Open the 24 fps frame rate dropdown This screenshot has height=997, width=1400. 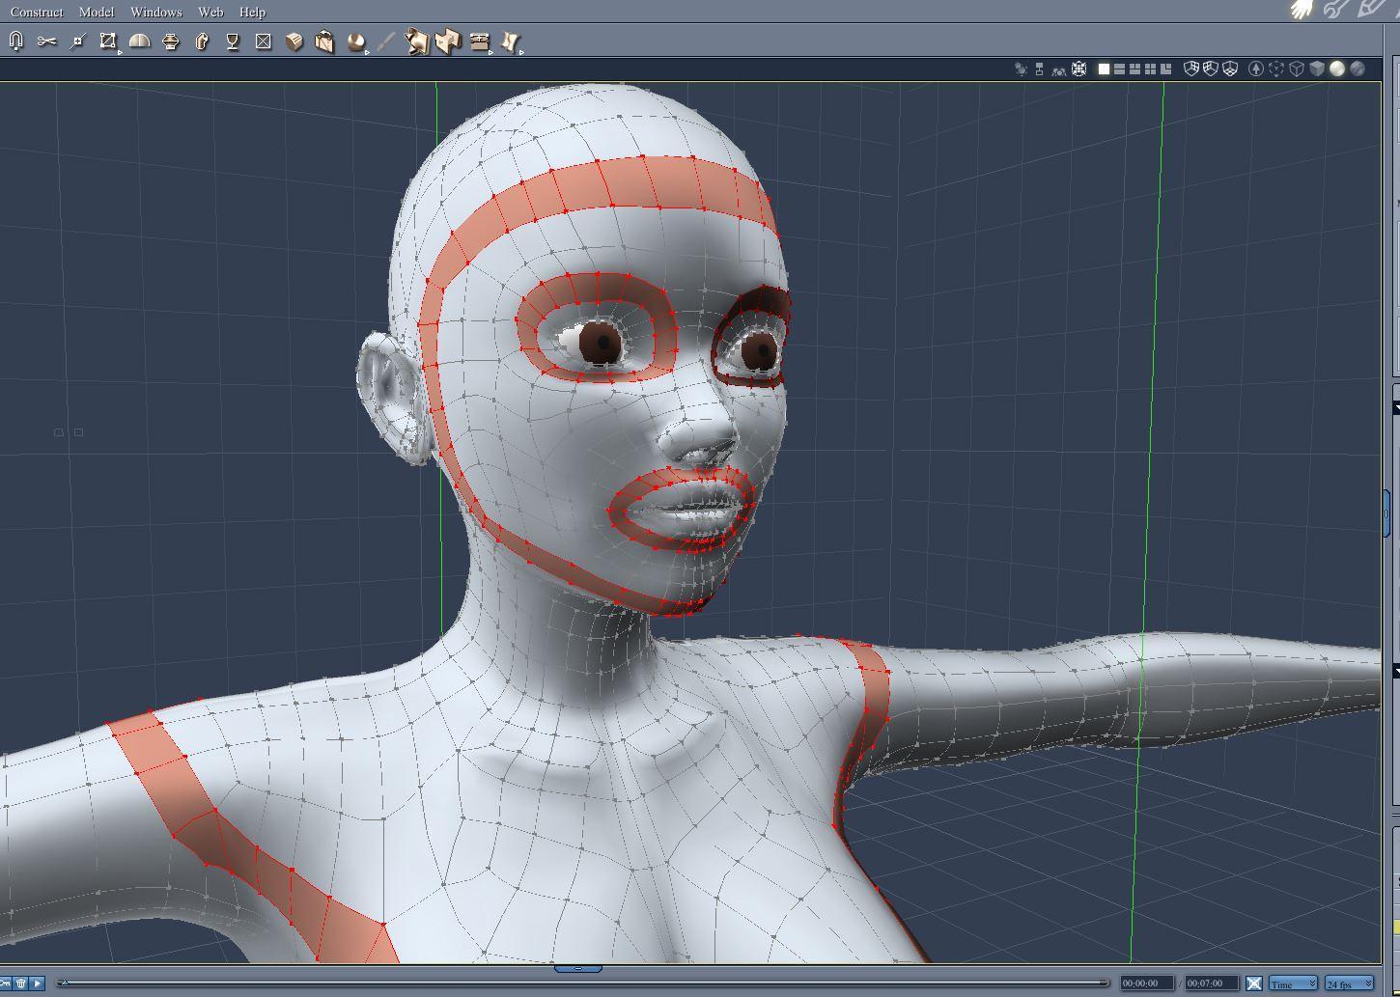(x=1348, y=983)
